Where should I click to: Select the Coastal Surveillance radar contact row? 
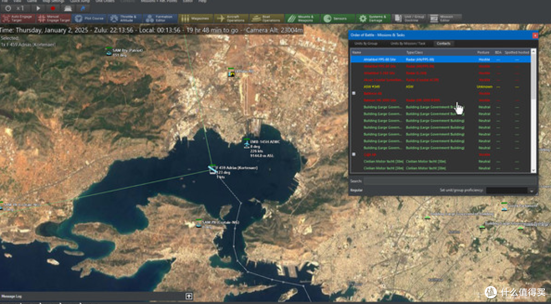441,80
